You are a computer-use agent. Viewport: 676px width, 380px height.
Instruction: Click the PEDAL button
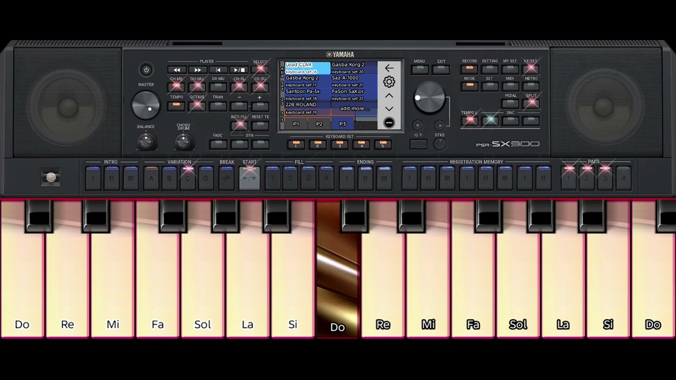(x=510, y=103)
